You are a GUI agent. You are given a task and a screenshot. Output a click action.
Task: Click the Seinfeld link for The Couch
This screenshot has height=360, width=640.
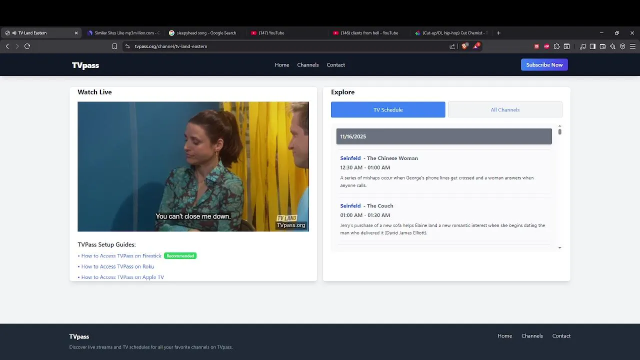(x=350, y=205)
